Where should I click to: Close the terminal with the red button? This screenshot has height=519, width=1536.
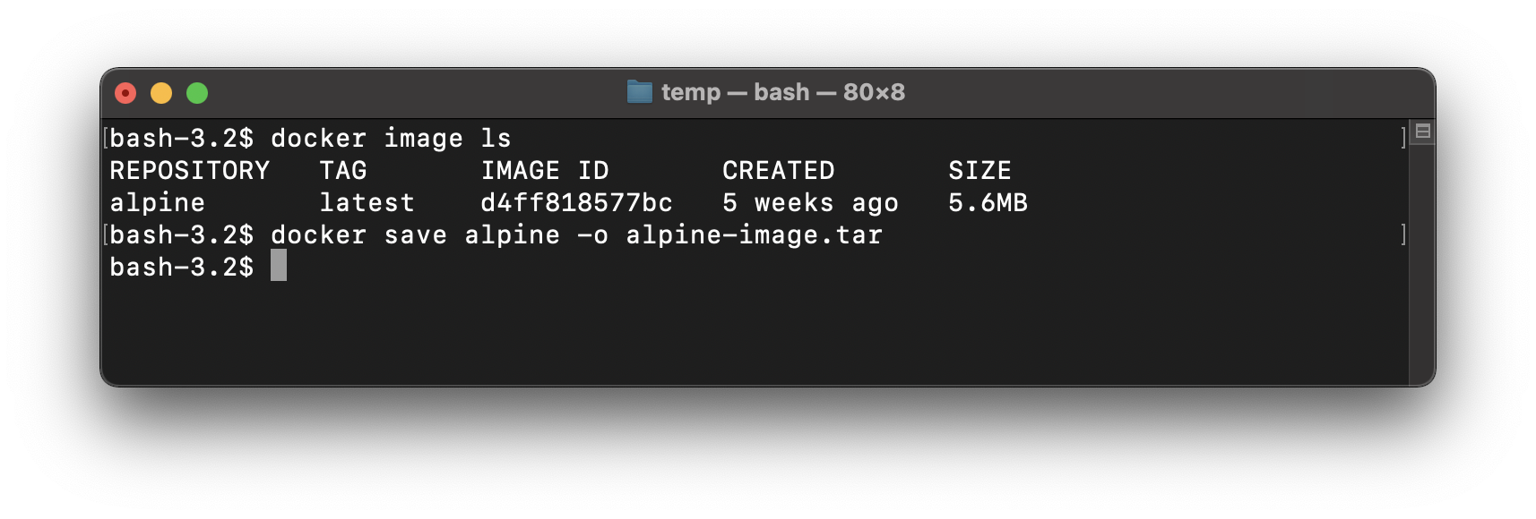click(x=125, y=93)
